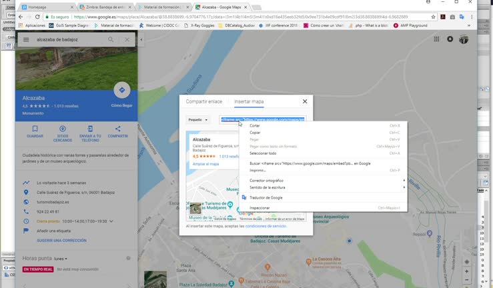493x288 pixels.
Task: Bookmark page with star icon
Action: (433, 17)
